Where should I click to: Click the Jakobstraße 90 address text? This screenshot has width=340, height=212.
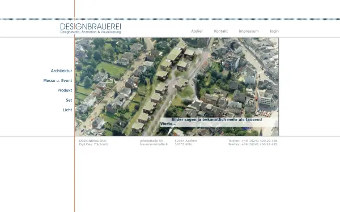click(151, 141)
